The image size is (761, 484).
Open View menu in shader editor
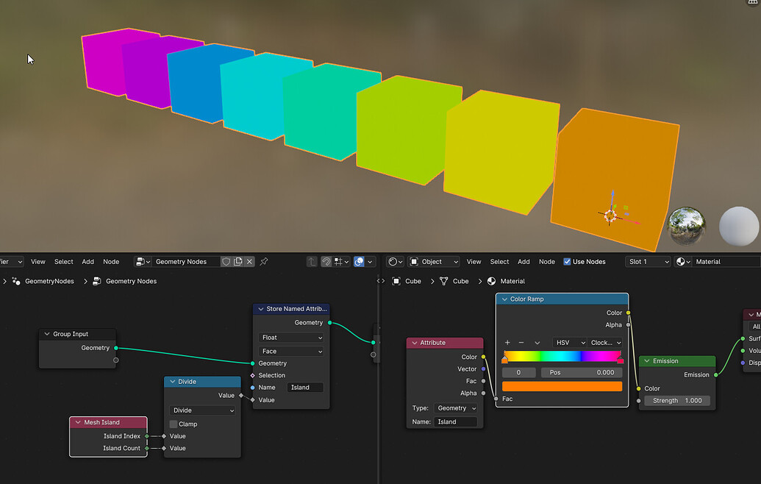tap(474, 262)
